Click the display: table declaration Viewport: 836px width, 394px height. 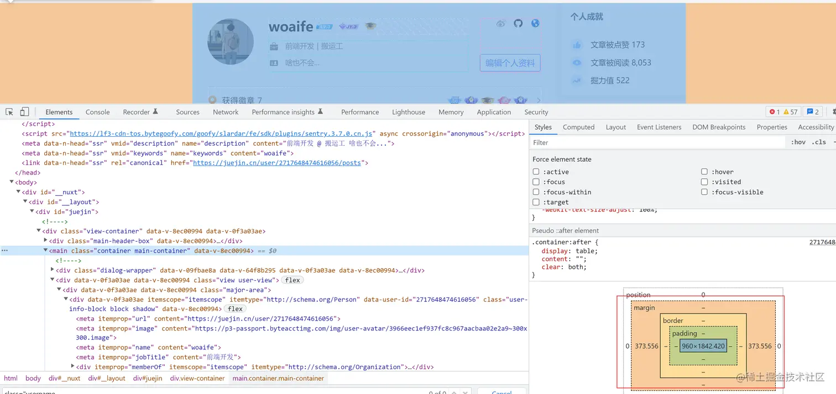pos(569,251)
